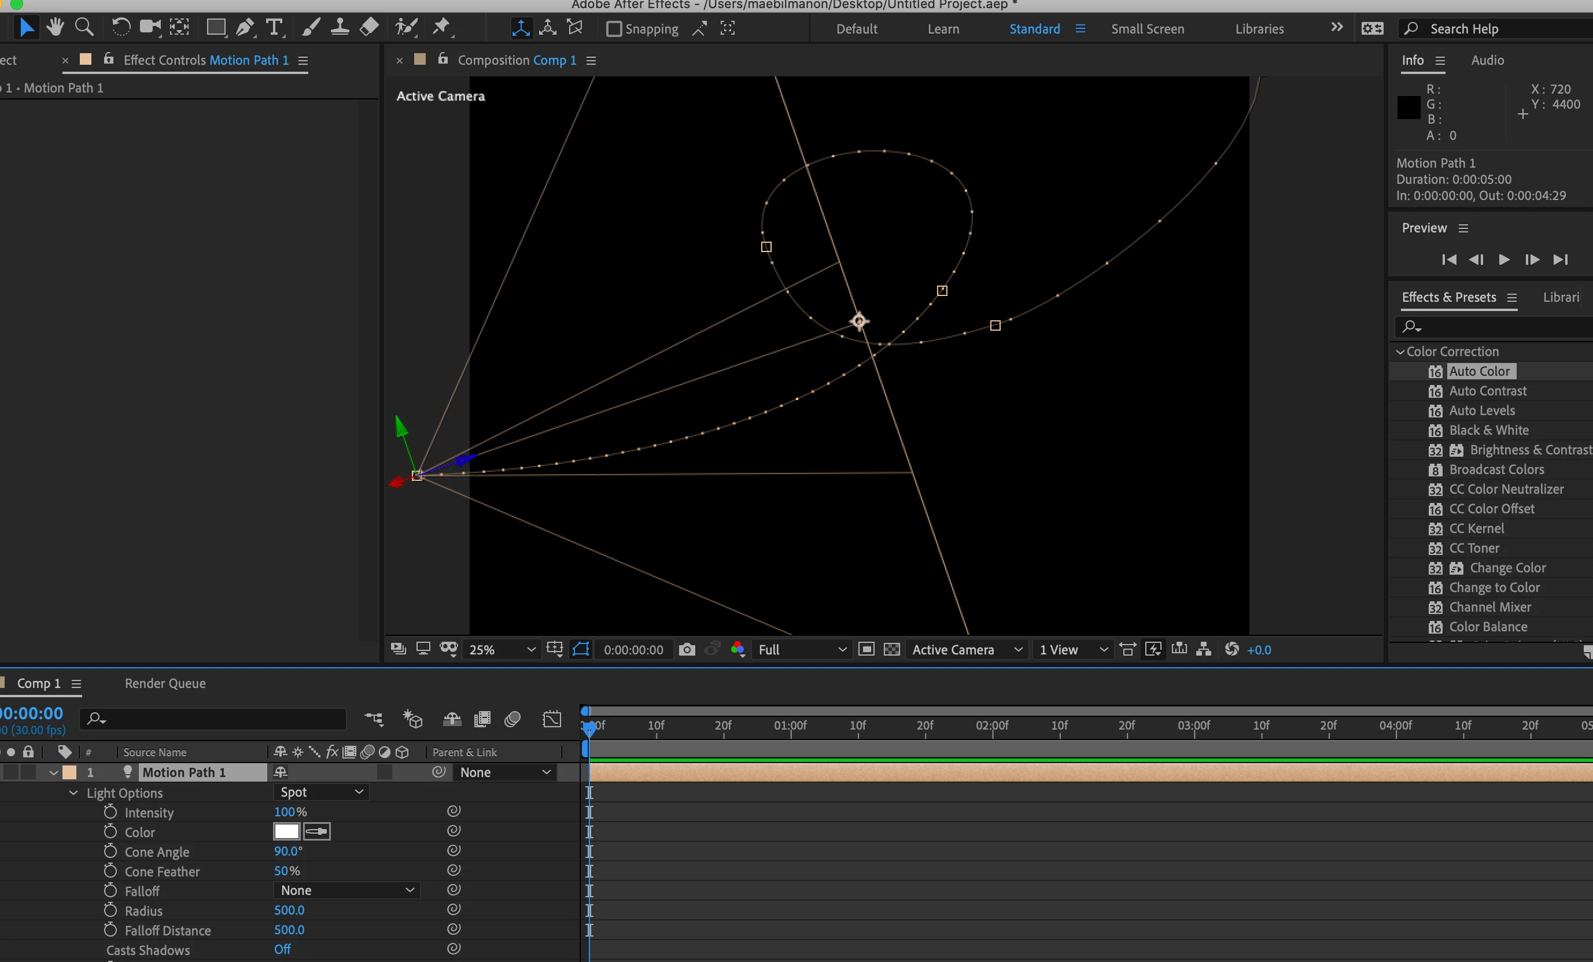Viewport: 1593px width, 962px height.
Task: Click the white light Color swatch
Action: [x=286, y=831]
